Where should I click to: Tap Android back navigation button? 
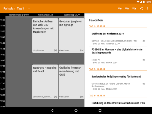[52, 110]
